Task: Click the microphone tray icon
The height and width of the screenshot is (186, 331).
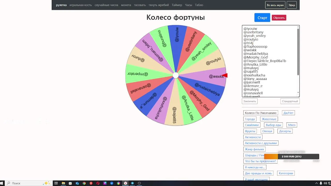Action: tap(321, 183)
